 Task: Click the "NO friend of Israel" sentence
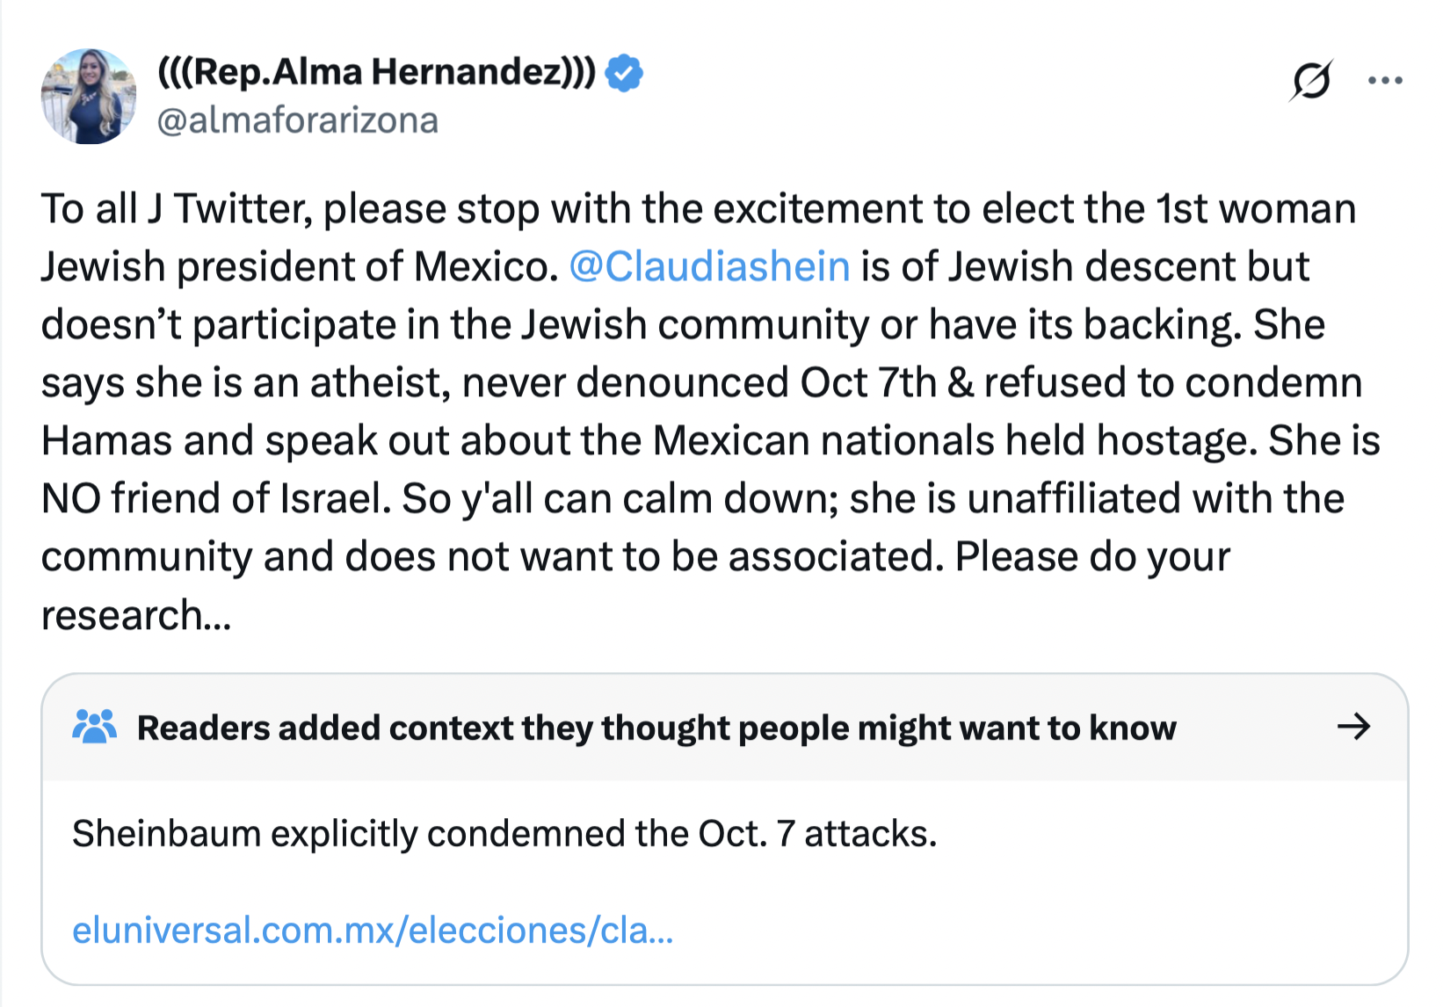215,498
